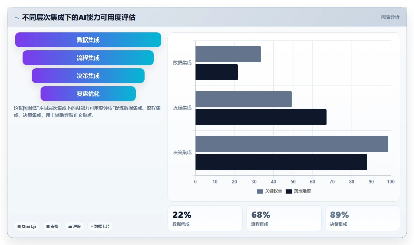Click the x-axis tick label 70
414x245 pixels.
coord(332,182)
